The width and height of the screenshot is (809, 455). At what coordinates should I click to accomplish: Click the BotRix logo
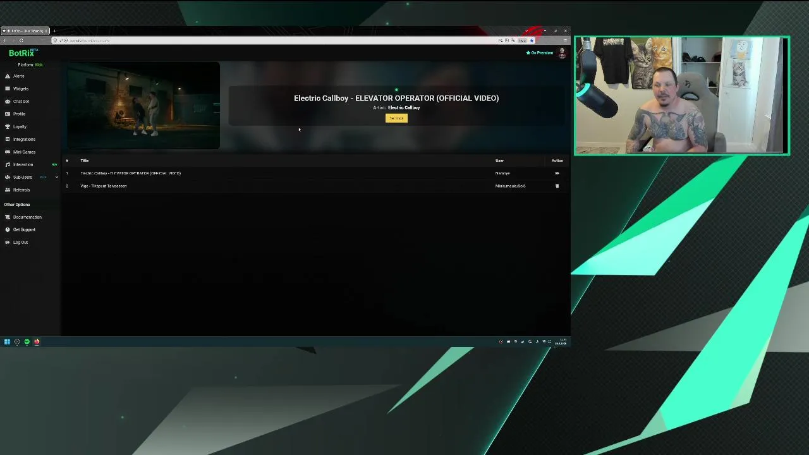point(22,53)
